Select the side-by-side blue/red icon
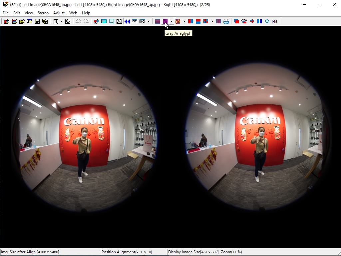 point(190,21)
